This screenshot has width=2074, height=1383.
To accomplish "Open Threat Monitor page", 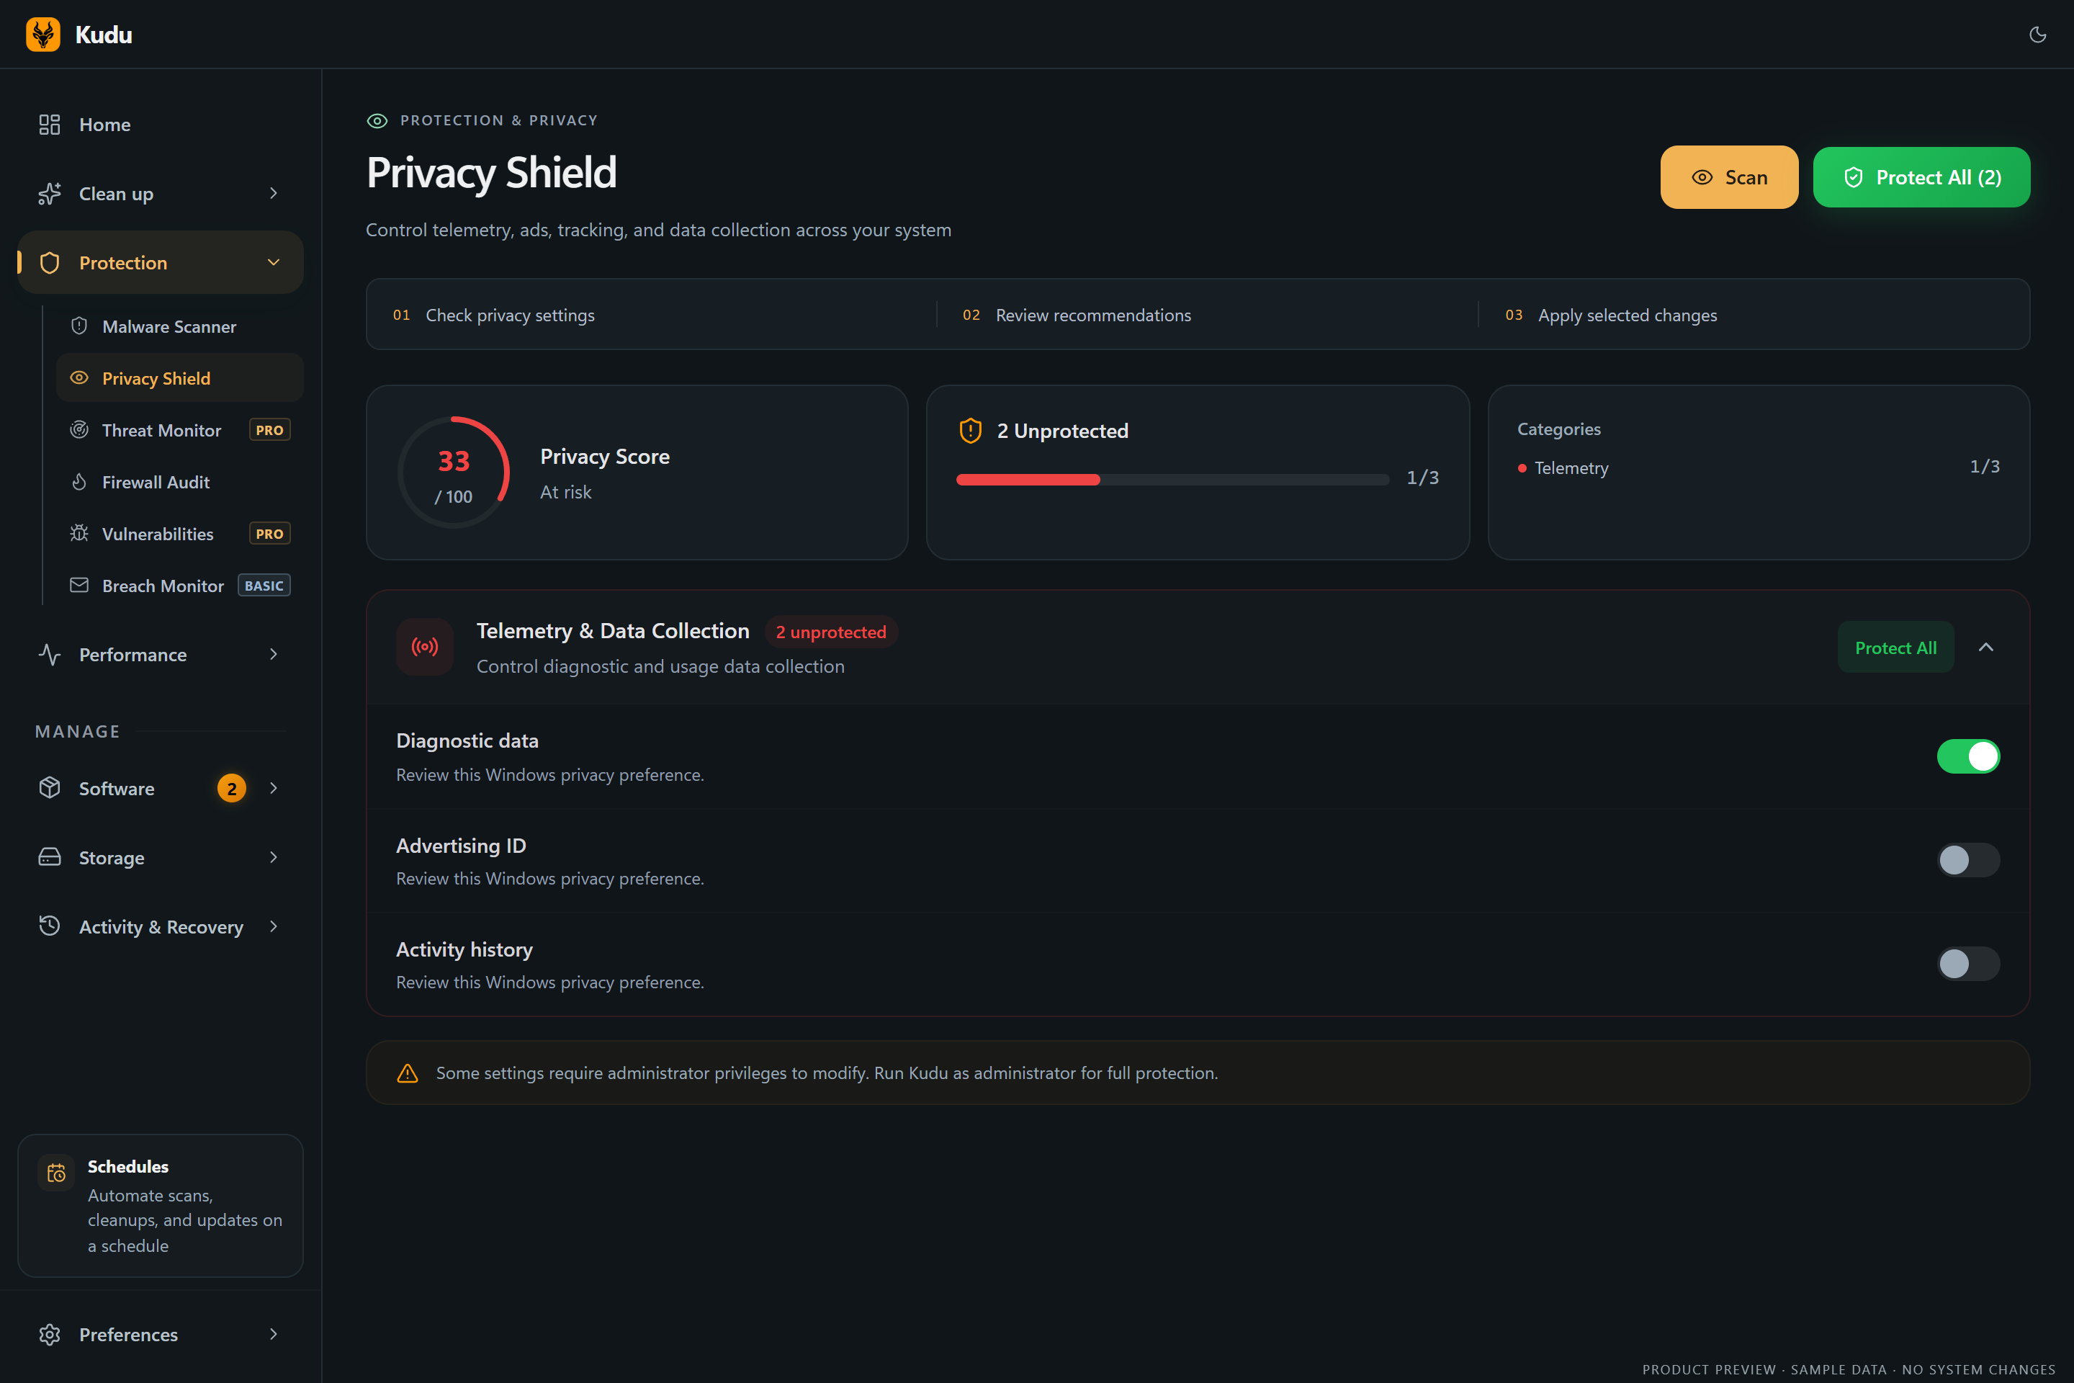I will coord(180,429).
